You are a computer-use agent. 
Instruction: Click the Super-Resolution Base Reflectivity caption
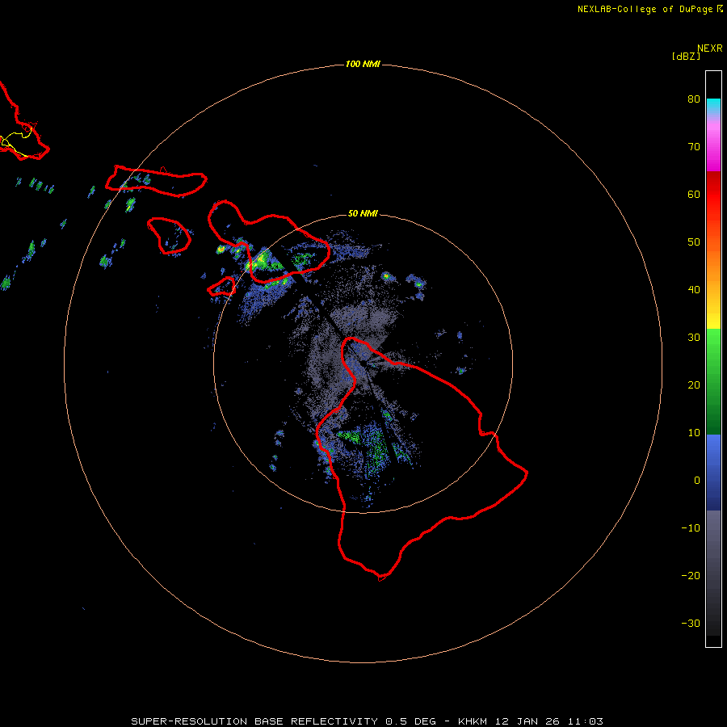pyautogui.click(x=367, y=721)
